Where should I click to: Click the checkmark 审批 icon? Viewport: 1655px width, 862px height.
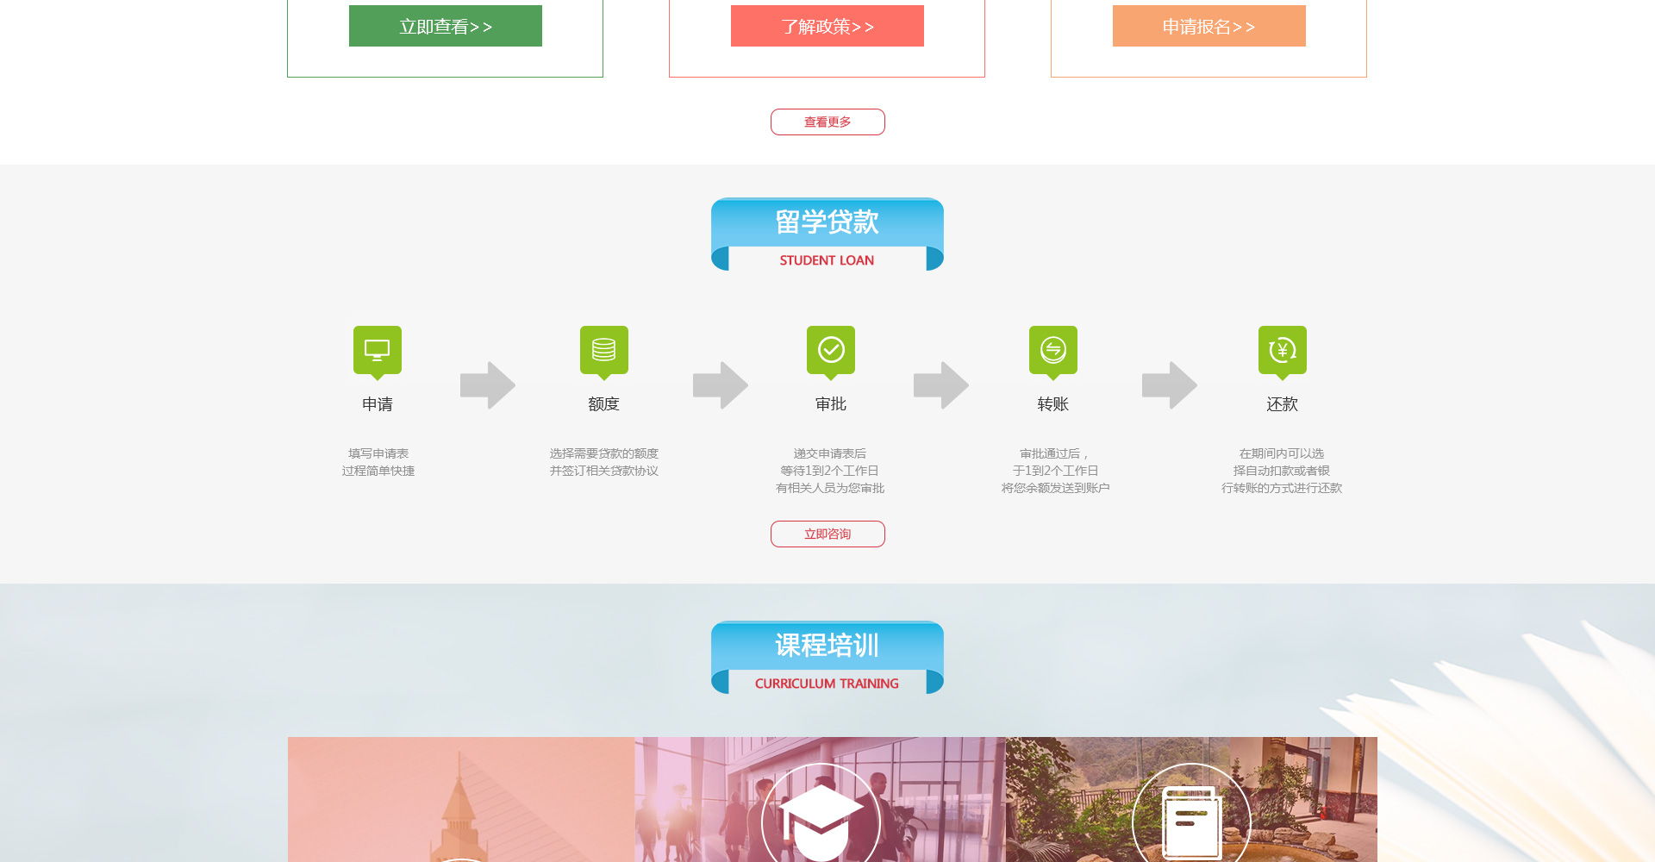point(831,350)
